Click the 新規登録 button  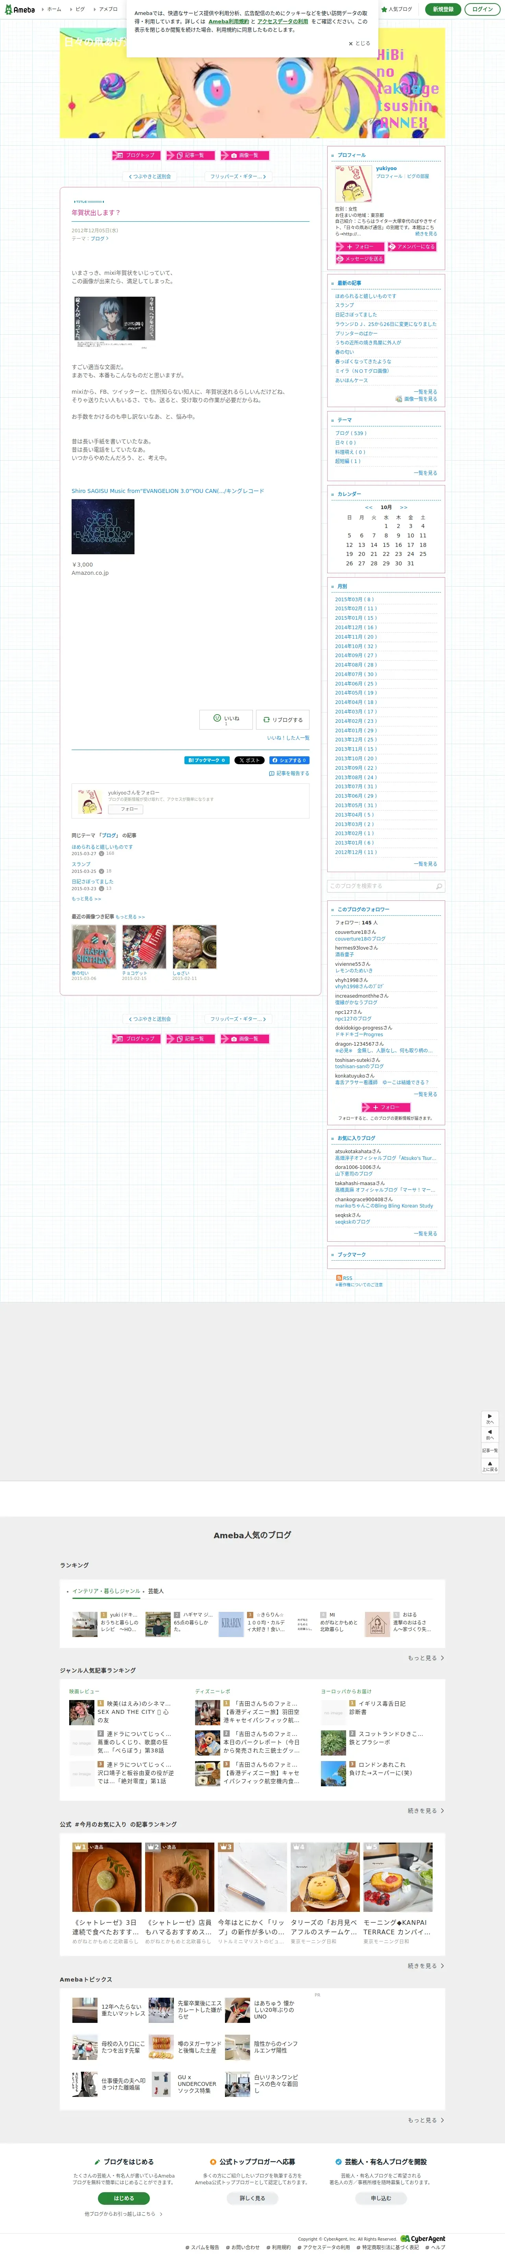(443, 9)
